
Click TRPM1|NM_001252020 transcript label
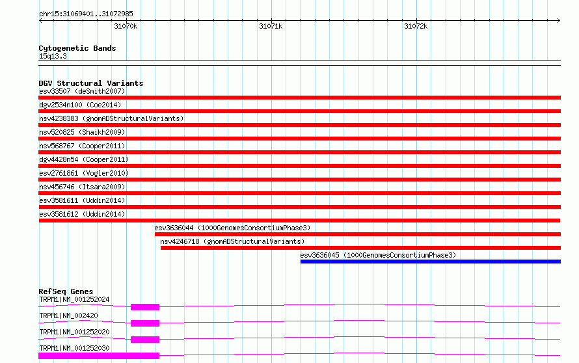[x=74, y=332]
